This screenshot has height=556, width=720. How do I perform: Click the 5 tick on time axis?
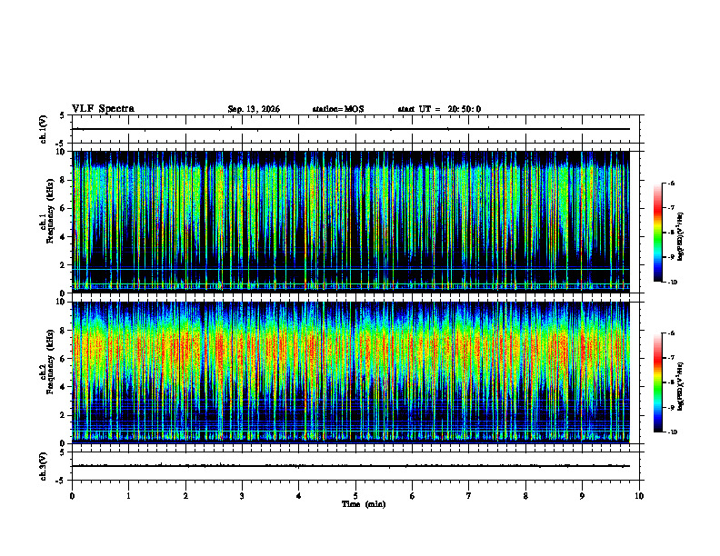click(x=355, y=496)
